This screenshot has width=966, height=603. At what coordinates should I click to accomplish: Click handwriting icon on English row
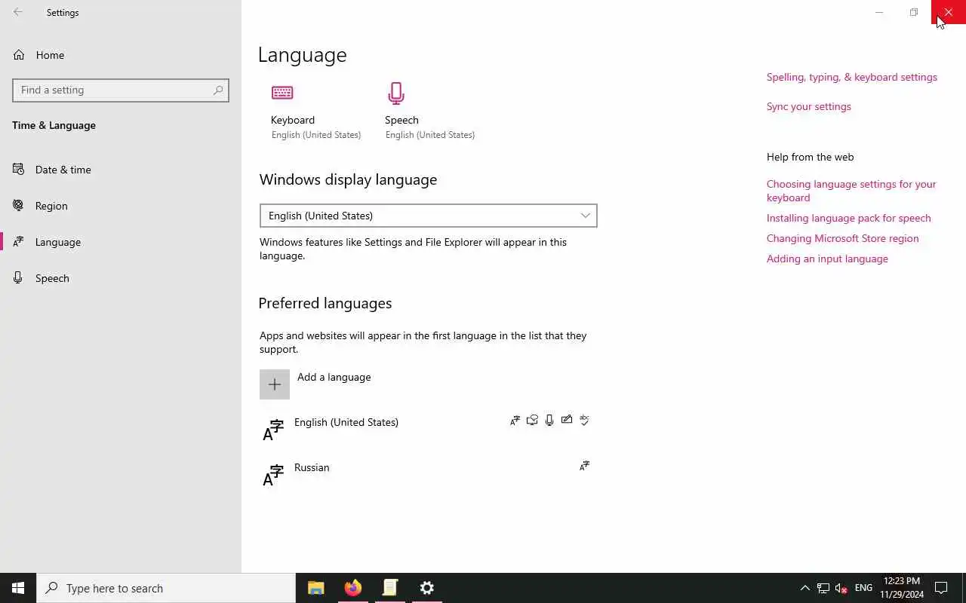click(567, 420)
